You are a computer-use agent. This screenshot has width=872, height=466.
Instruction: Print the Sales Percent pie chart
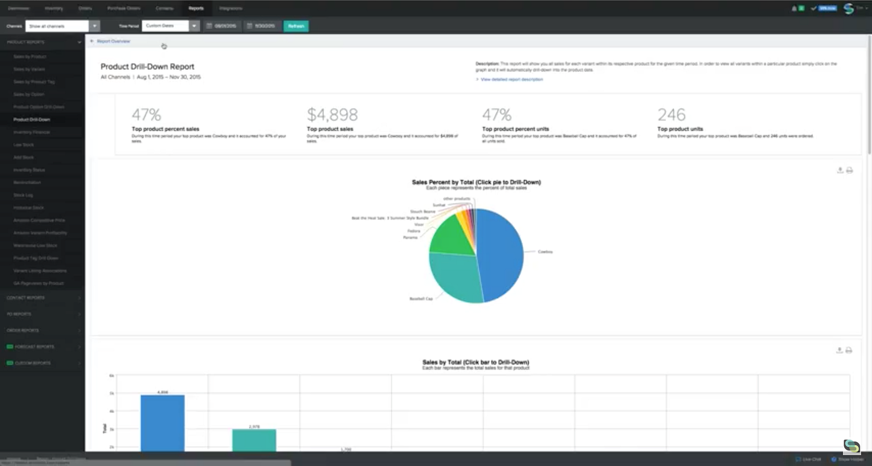[x=849, y=170]
